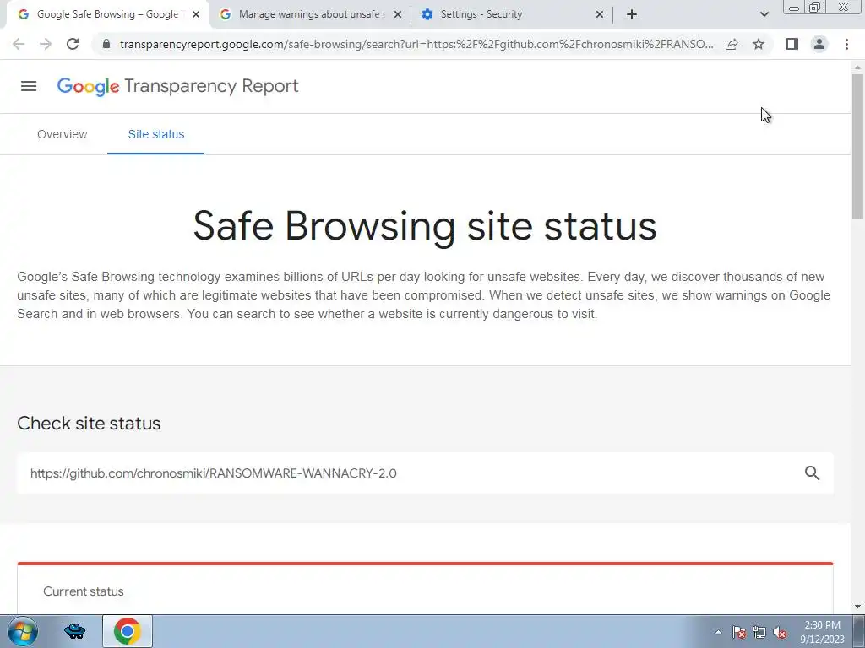The height and width of the screenshot is (648, 865).
Task: Close the Google Safe Browsing tab
Action: [x=196, y=14]
